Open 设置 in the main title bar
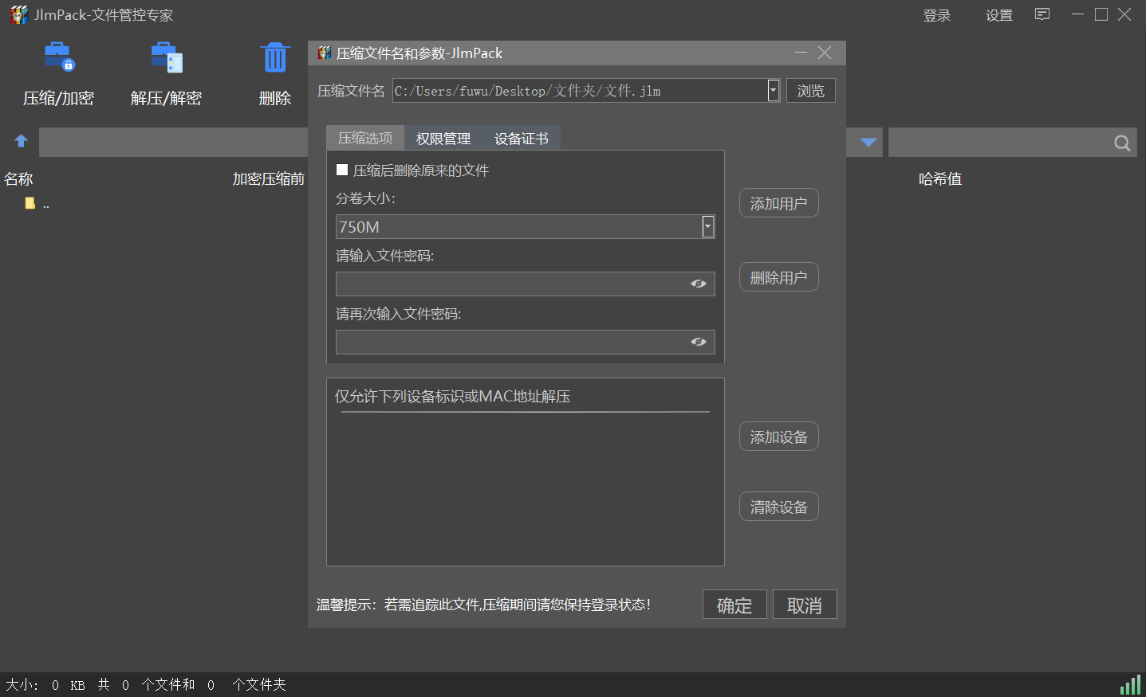Screen dimensions: 1146x697 999,15
